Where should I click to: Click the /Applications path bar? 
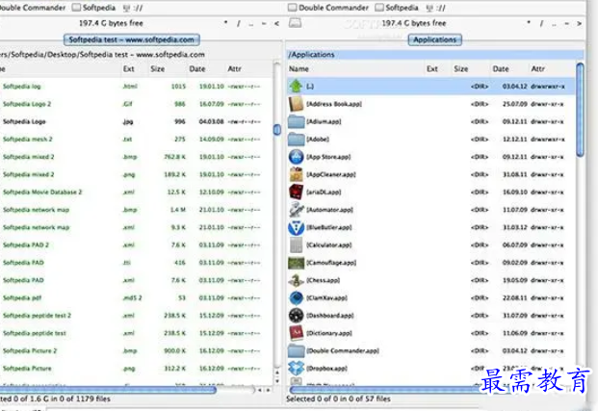435,55
